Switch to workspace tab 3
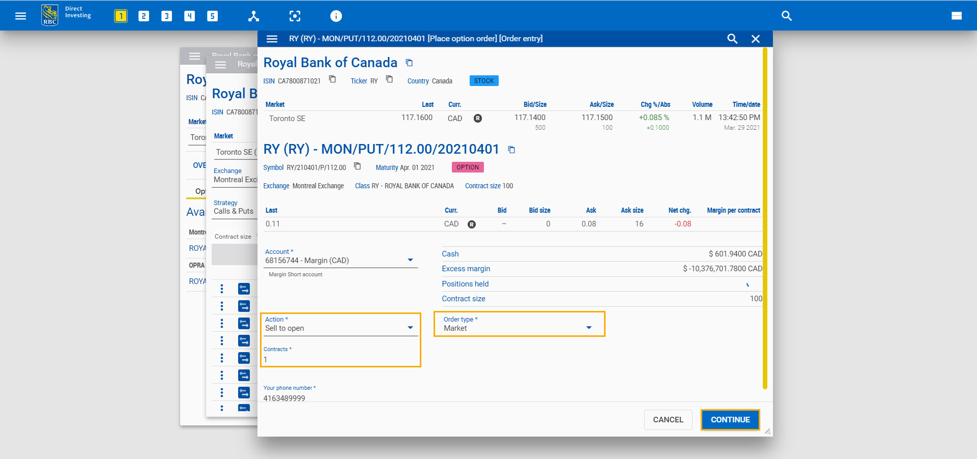The image size is (977, 459). [166, 16]
